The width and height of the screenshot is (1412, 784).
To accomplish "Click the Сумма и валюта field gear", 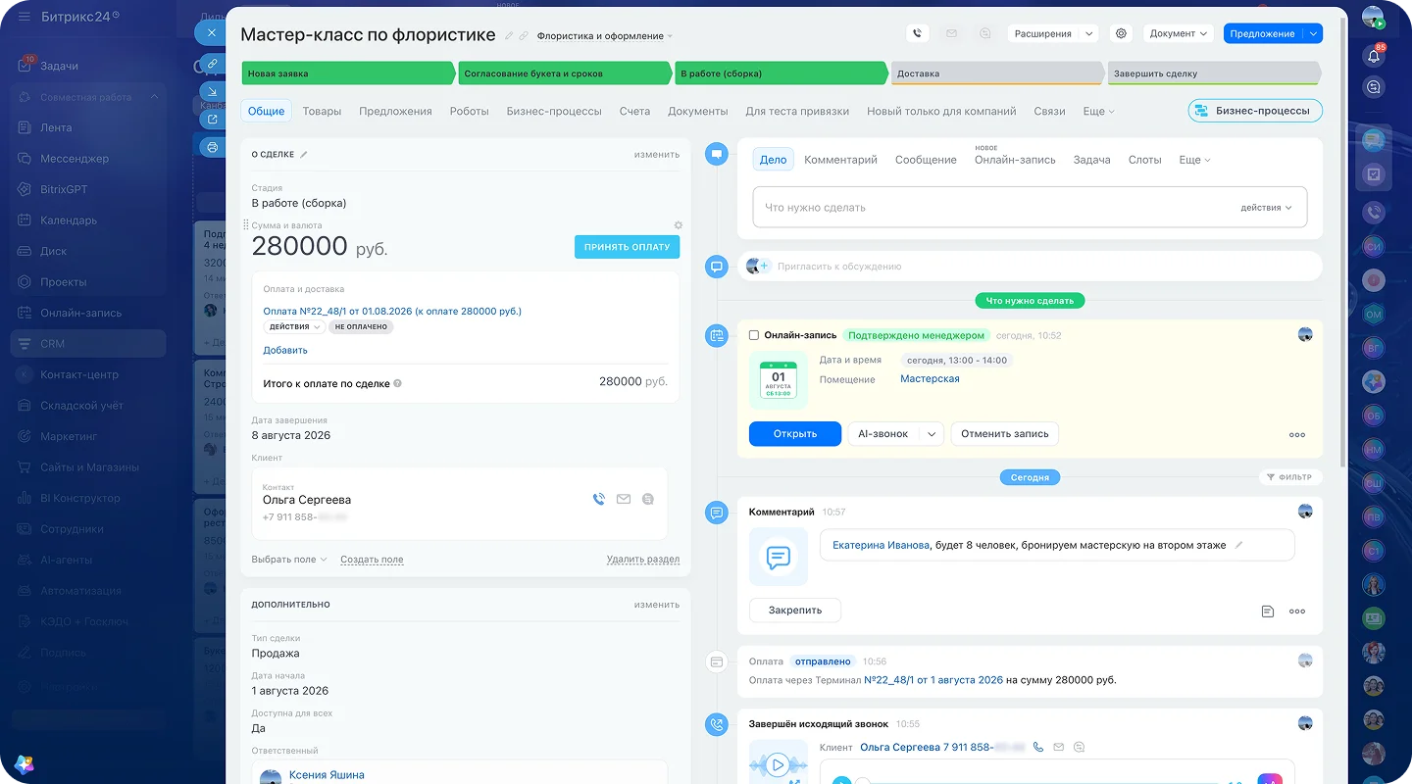I will pos(678,225).
